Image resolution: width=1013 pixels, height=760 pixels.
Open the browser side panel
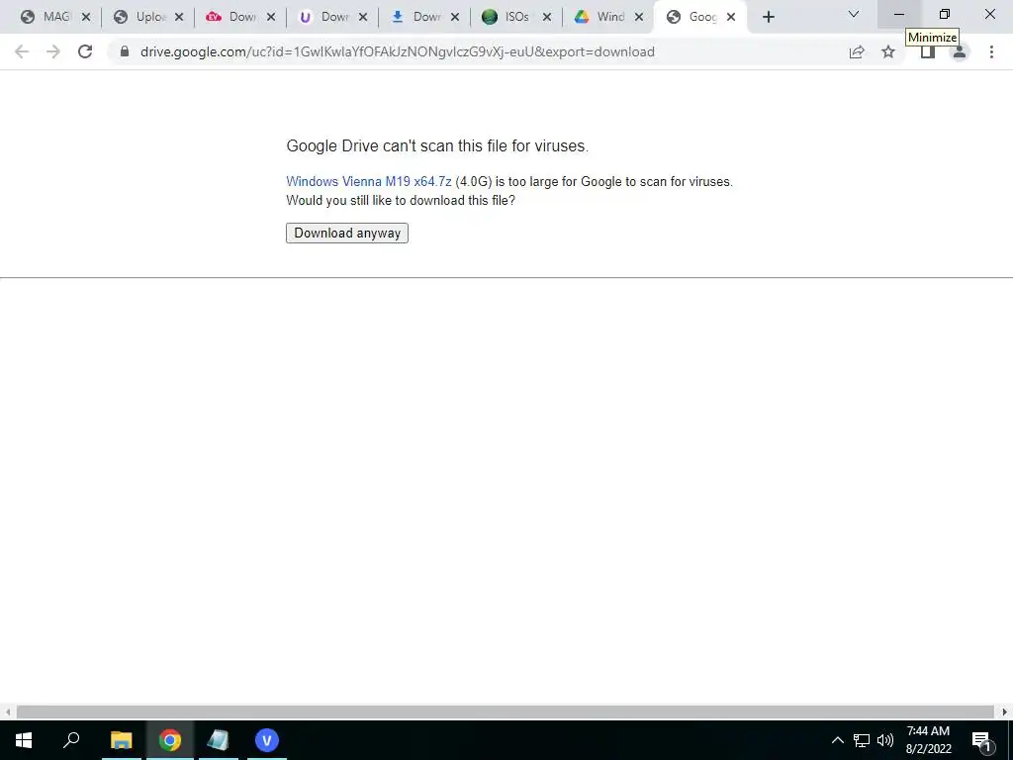click(928, 52)
